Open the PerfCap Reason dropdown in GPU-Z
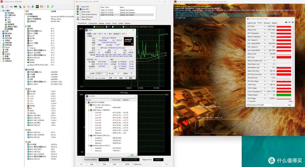 (265, 95)
